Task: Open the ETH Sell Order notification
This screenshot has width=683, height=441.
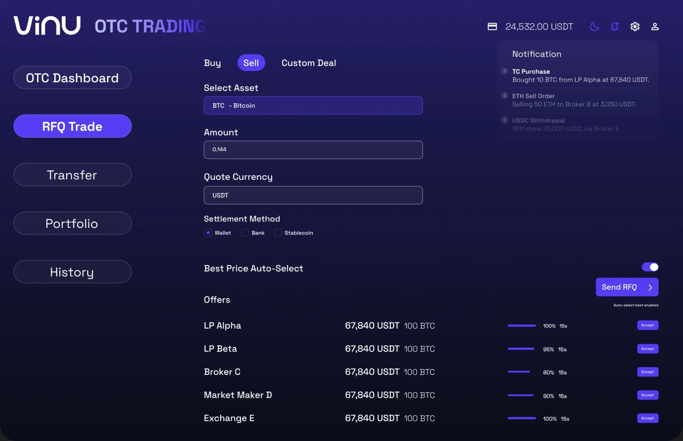Action: [574, 100]
